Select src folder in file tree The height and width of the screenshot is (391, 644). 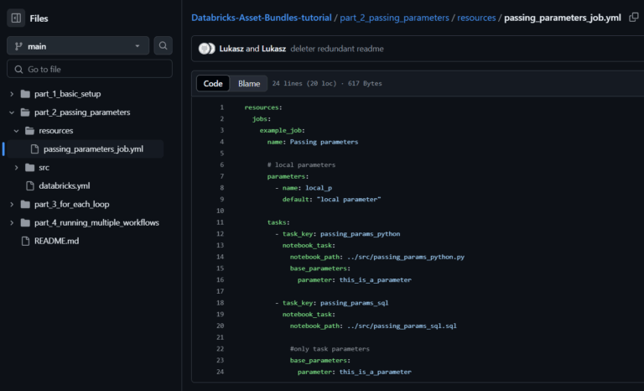(44, 167)
